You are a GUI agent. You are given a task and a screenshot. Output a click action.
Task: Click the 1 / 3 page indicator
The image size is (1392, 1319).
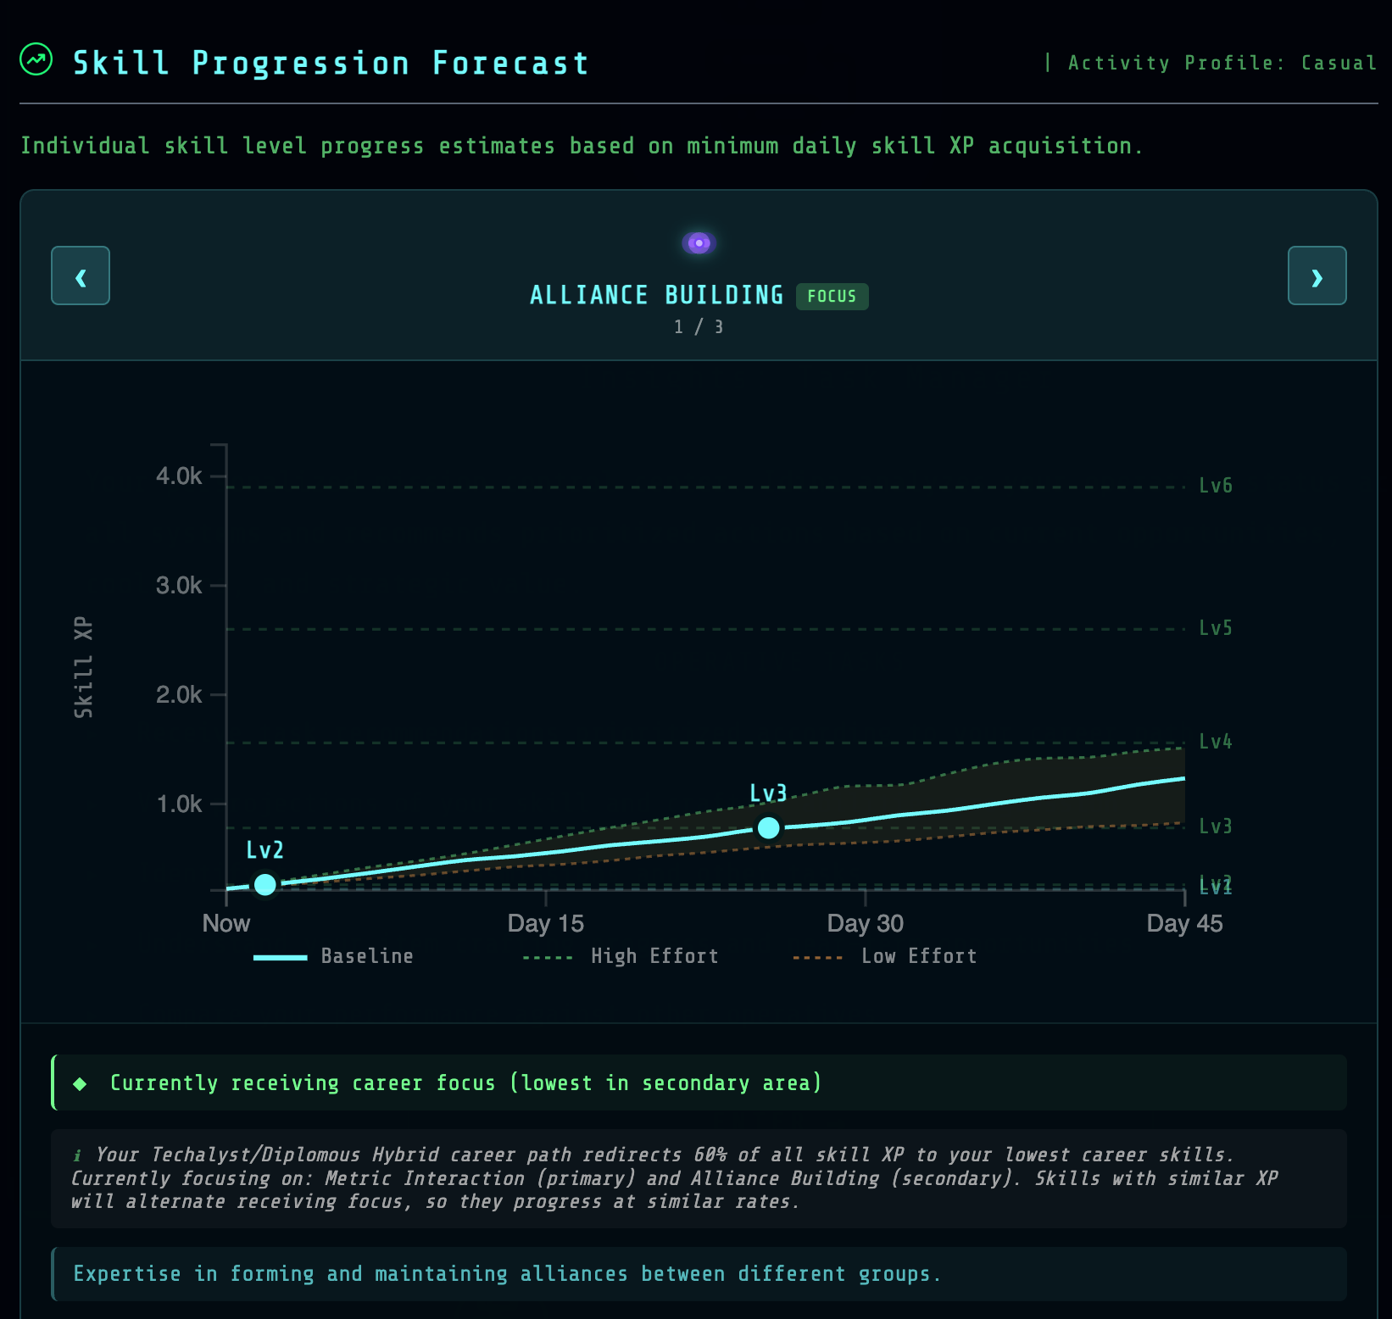tap(699, 327)
